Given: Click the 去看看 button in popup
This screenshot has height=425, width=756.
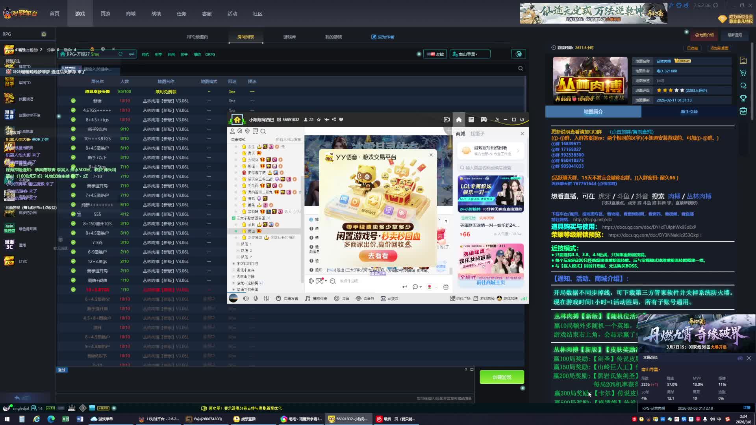Looking at the screenshot, I should [378, 256].
